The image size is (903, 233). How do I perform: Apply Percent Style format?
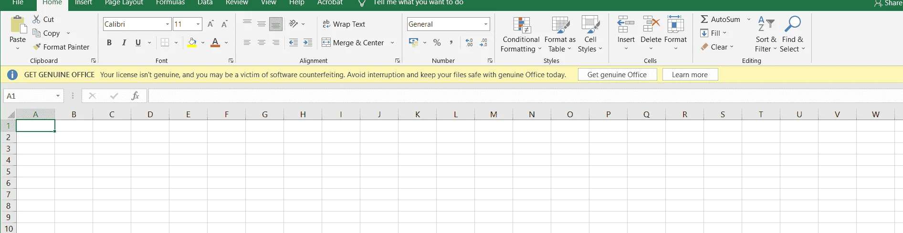click(437, 42)
